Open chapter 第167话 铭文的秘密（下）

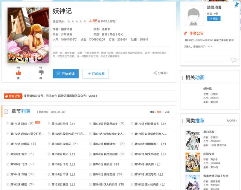(109, 154)
